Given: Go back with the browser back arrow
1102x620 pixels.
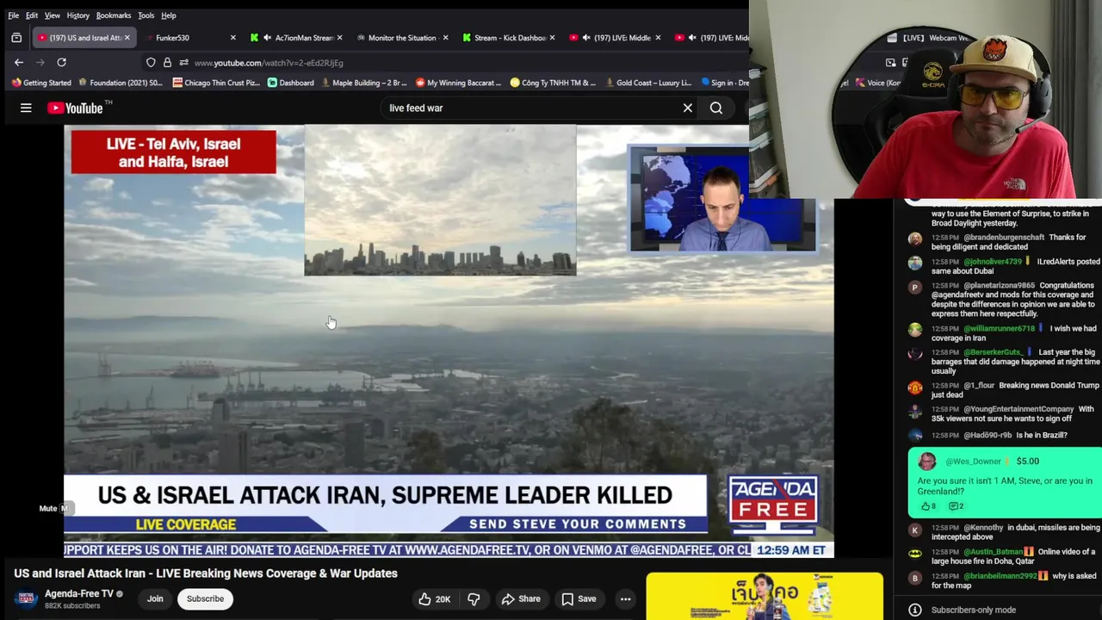Looking at the screenshot, I should coord(19,63).
